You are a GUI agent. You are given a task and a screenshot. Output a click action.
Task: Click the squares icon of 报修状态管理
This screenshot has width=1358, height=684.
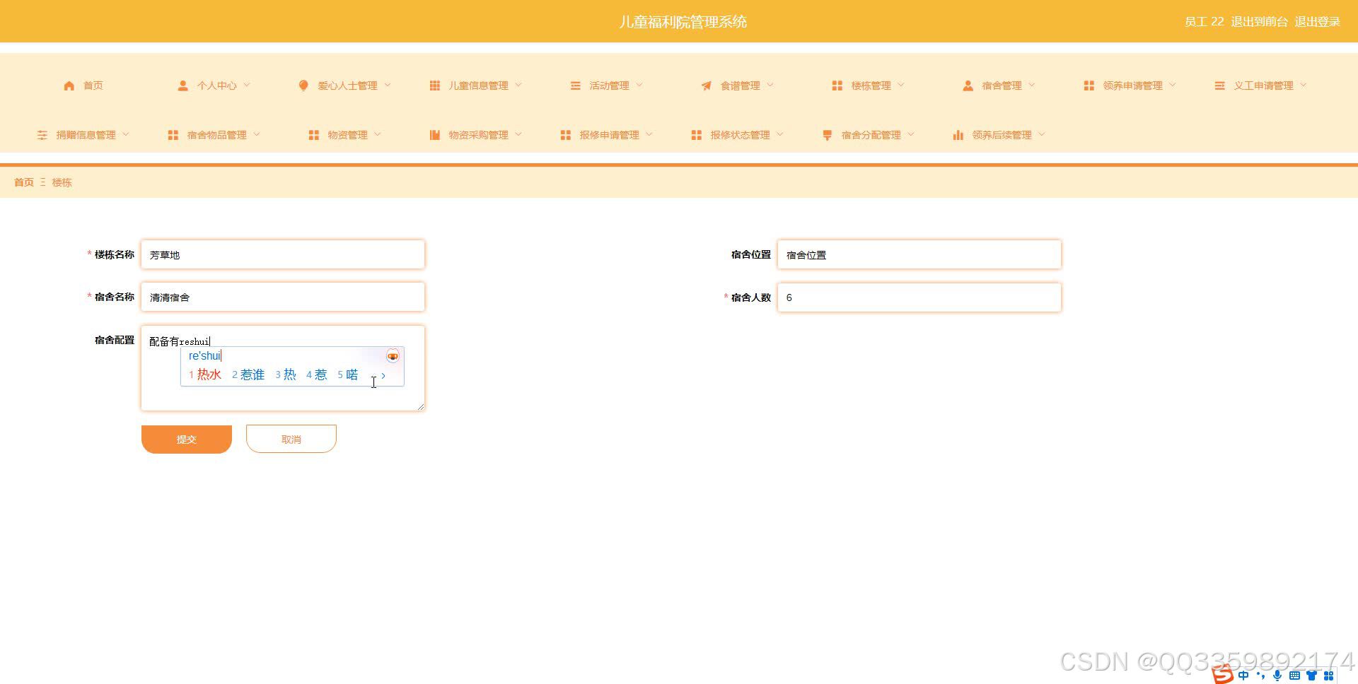pyautogui.click(x=697, y=135)
